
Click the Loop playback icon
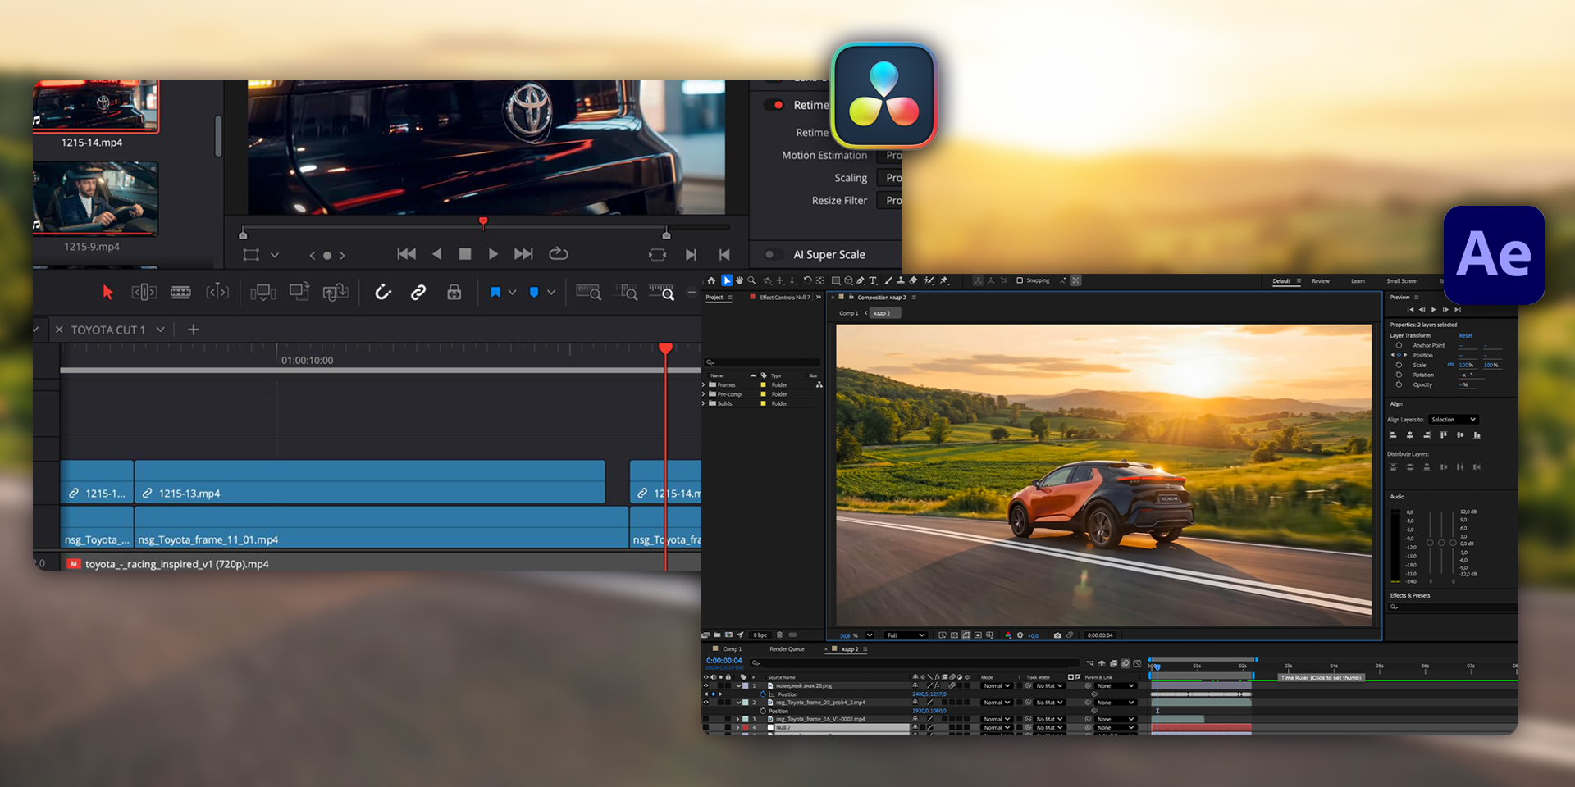tap(559, 254)
